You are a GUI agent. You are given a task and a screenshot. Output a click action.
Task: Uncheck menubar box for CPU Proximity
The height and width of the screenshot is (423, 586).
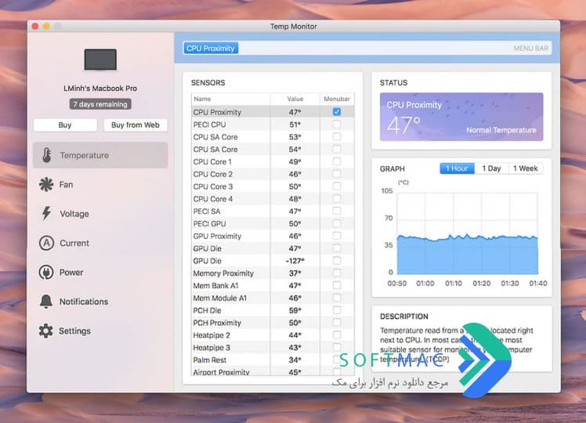pos(337,112)
